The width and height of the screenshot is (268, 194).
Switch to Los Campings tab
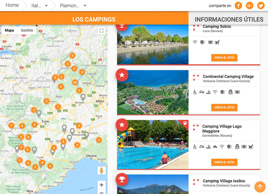pos(94,19)
